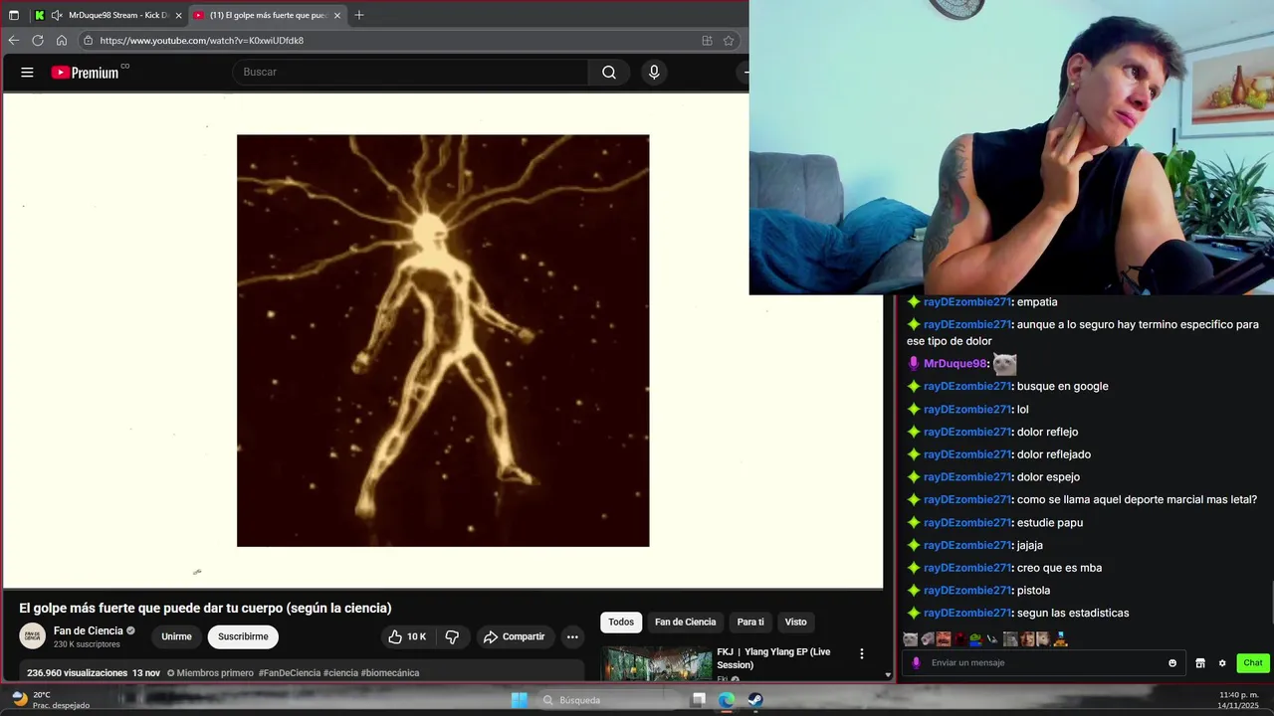The image size is (1274, 716).
Task: Click chat message 'busque en google'
Action: click(1062, 387)
